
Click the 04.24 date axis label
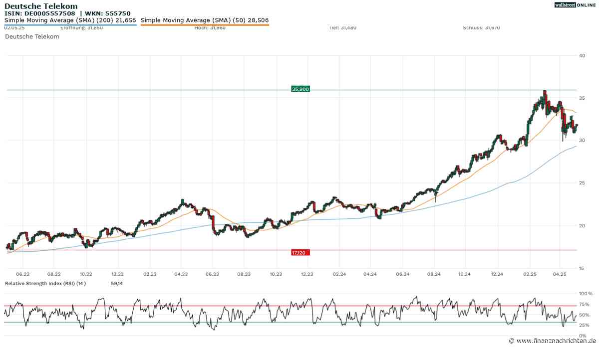(x=370, y=274)
